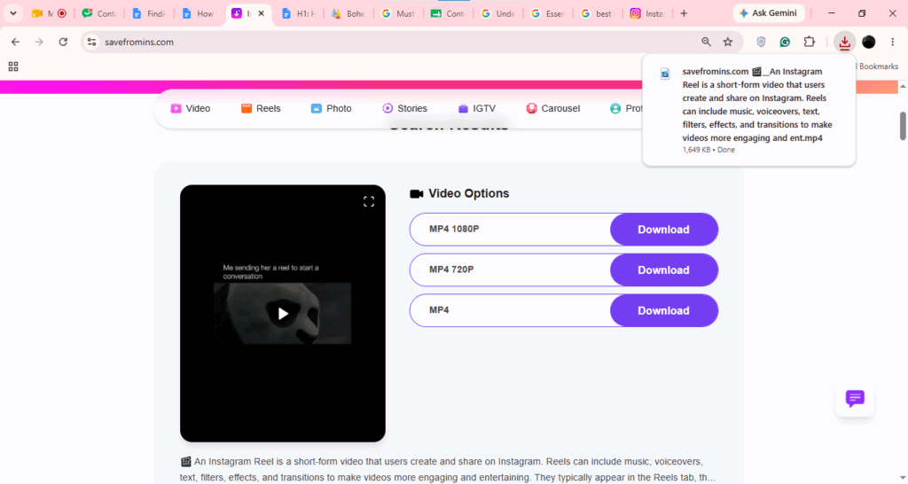
Task: Open the Chrome profile avatar
Action: pos(869,42)
